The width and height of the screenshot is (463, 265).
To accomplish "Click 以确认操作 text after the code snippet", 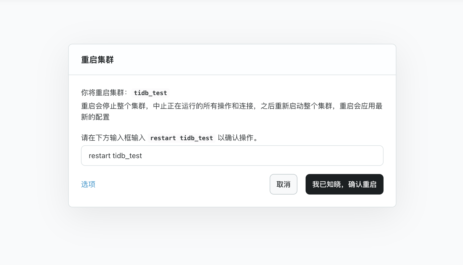I will (237, 138).
